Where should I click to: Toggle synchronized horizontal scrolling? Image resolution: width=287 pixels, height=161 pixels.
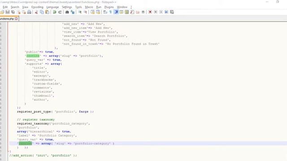tap(98, 12)
